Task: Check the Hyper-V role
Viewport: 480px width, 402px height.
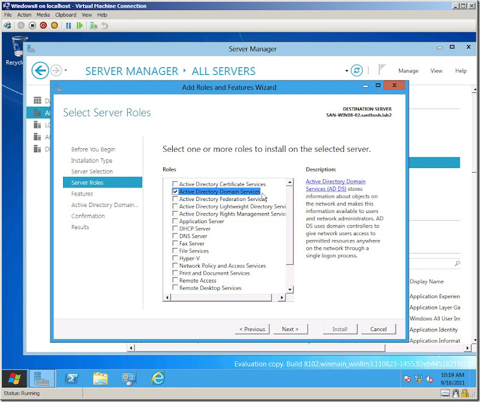Action: 175,258
